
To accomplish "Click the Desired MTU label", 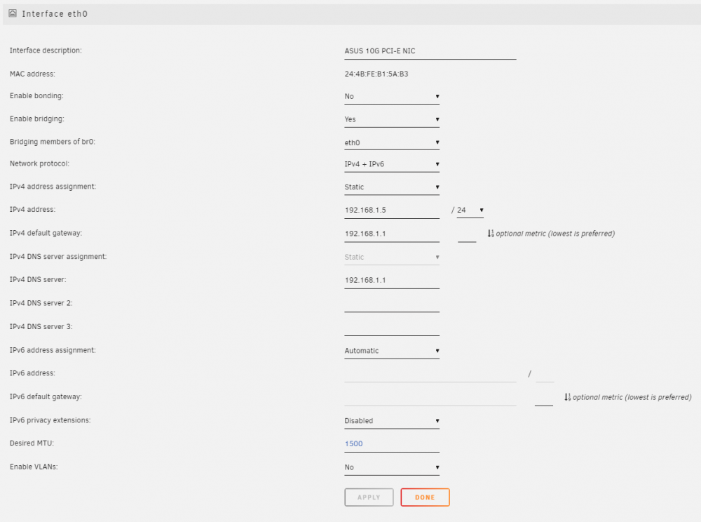I will coord(32,443).
